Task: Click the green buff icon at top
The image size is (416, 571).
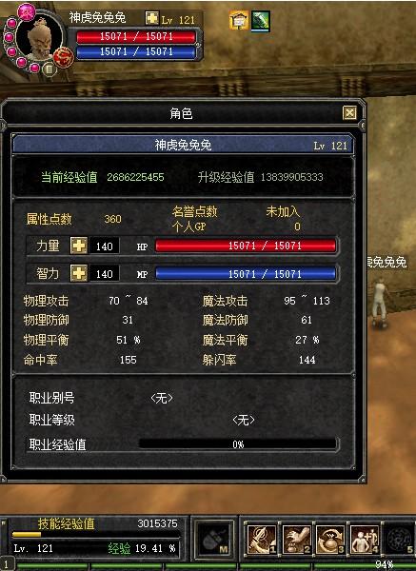Action: click(261, 21)
